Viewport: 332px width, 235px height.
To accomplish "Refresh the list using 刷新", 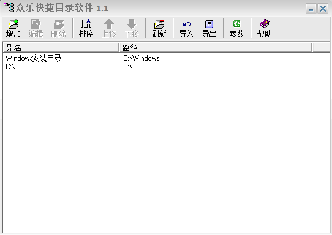I will [x=159, y=28].
